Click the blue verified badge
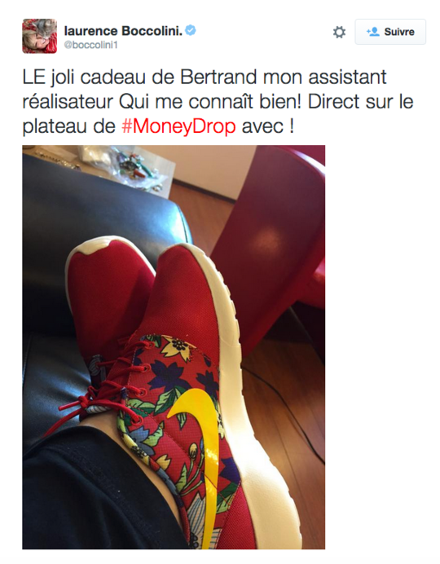Screen dimensions: 440x564 coord(191,31)
